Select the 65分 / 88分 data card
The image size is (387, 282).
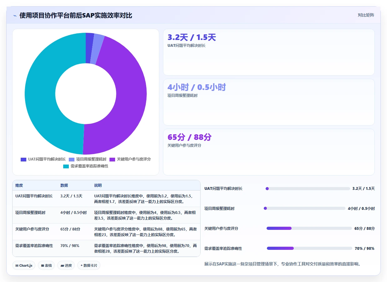pyautogui.click(x=269, y=152)
